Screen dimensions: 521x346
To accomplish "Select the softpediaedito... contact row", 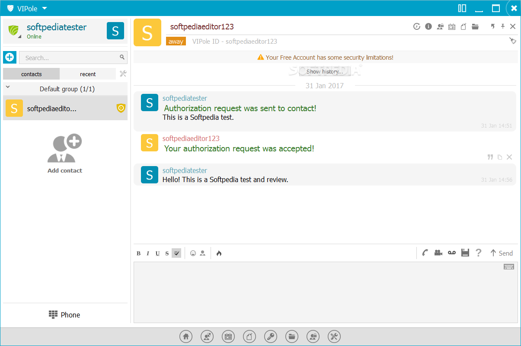I will [x=65, y=108].
